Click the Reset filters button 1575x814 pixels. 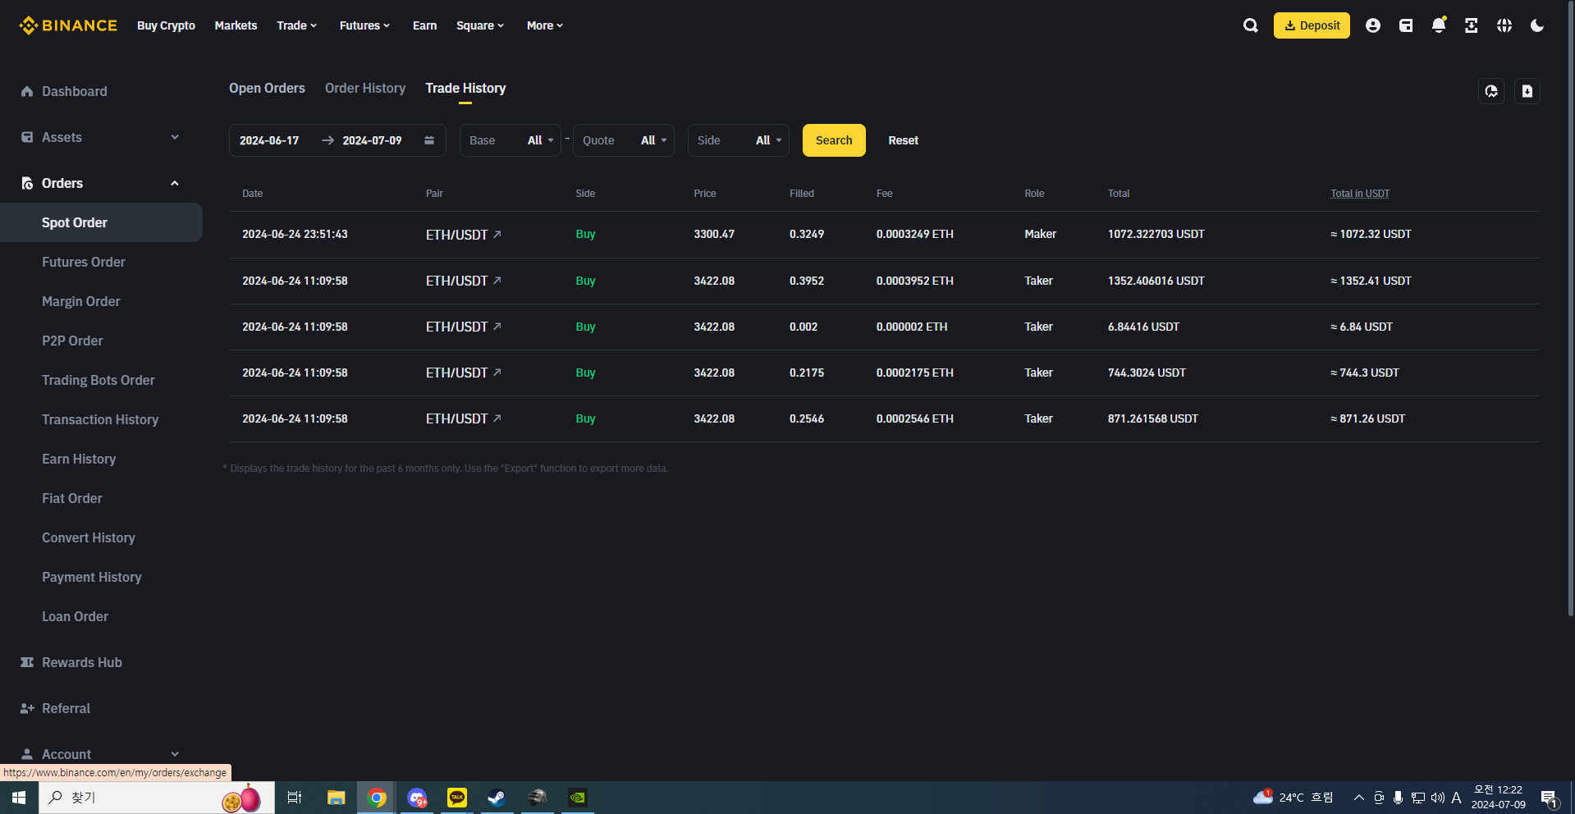(x=903, y=140)
